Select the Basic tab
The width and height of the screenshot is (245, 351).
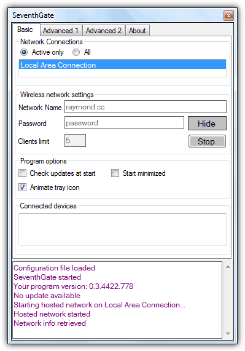coord(25,30)
